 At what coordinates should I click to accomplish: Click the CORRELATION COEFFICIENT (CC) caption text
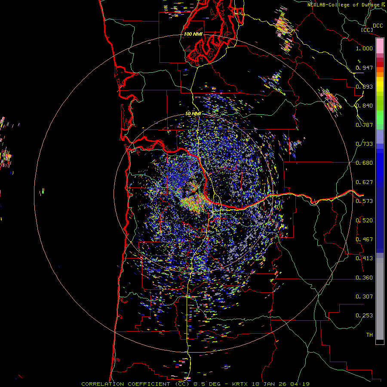pos(135,384)
